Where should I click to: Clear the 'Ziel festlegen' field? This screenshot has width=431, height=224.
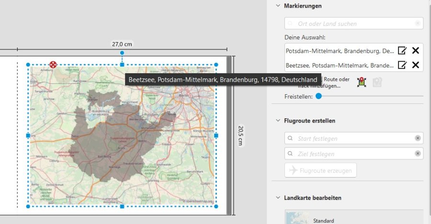coord(418,154)
